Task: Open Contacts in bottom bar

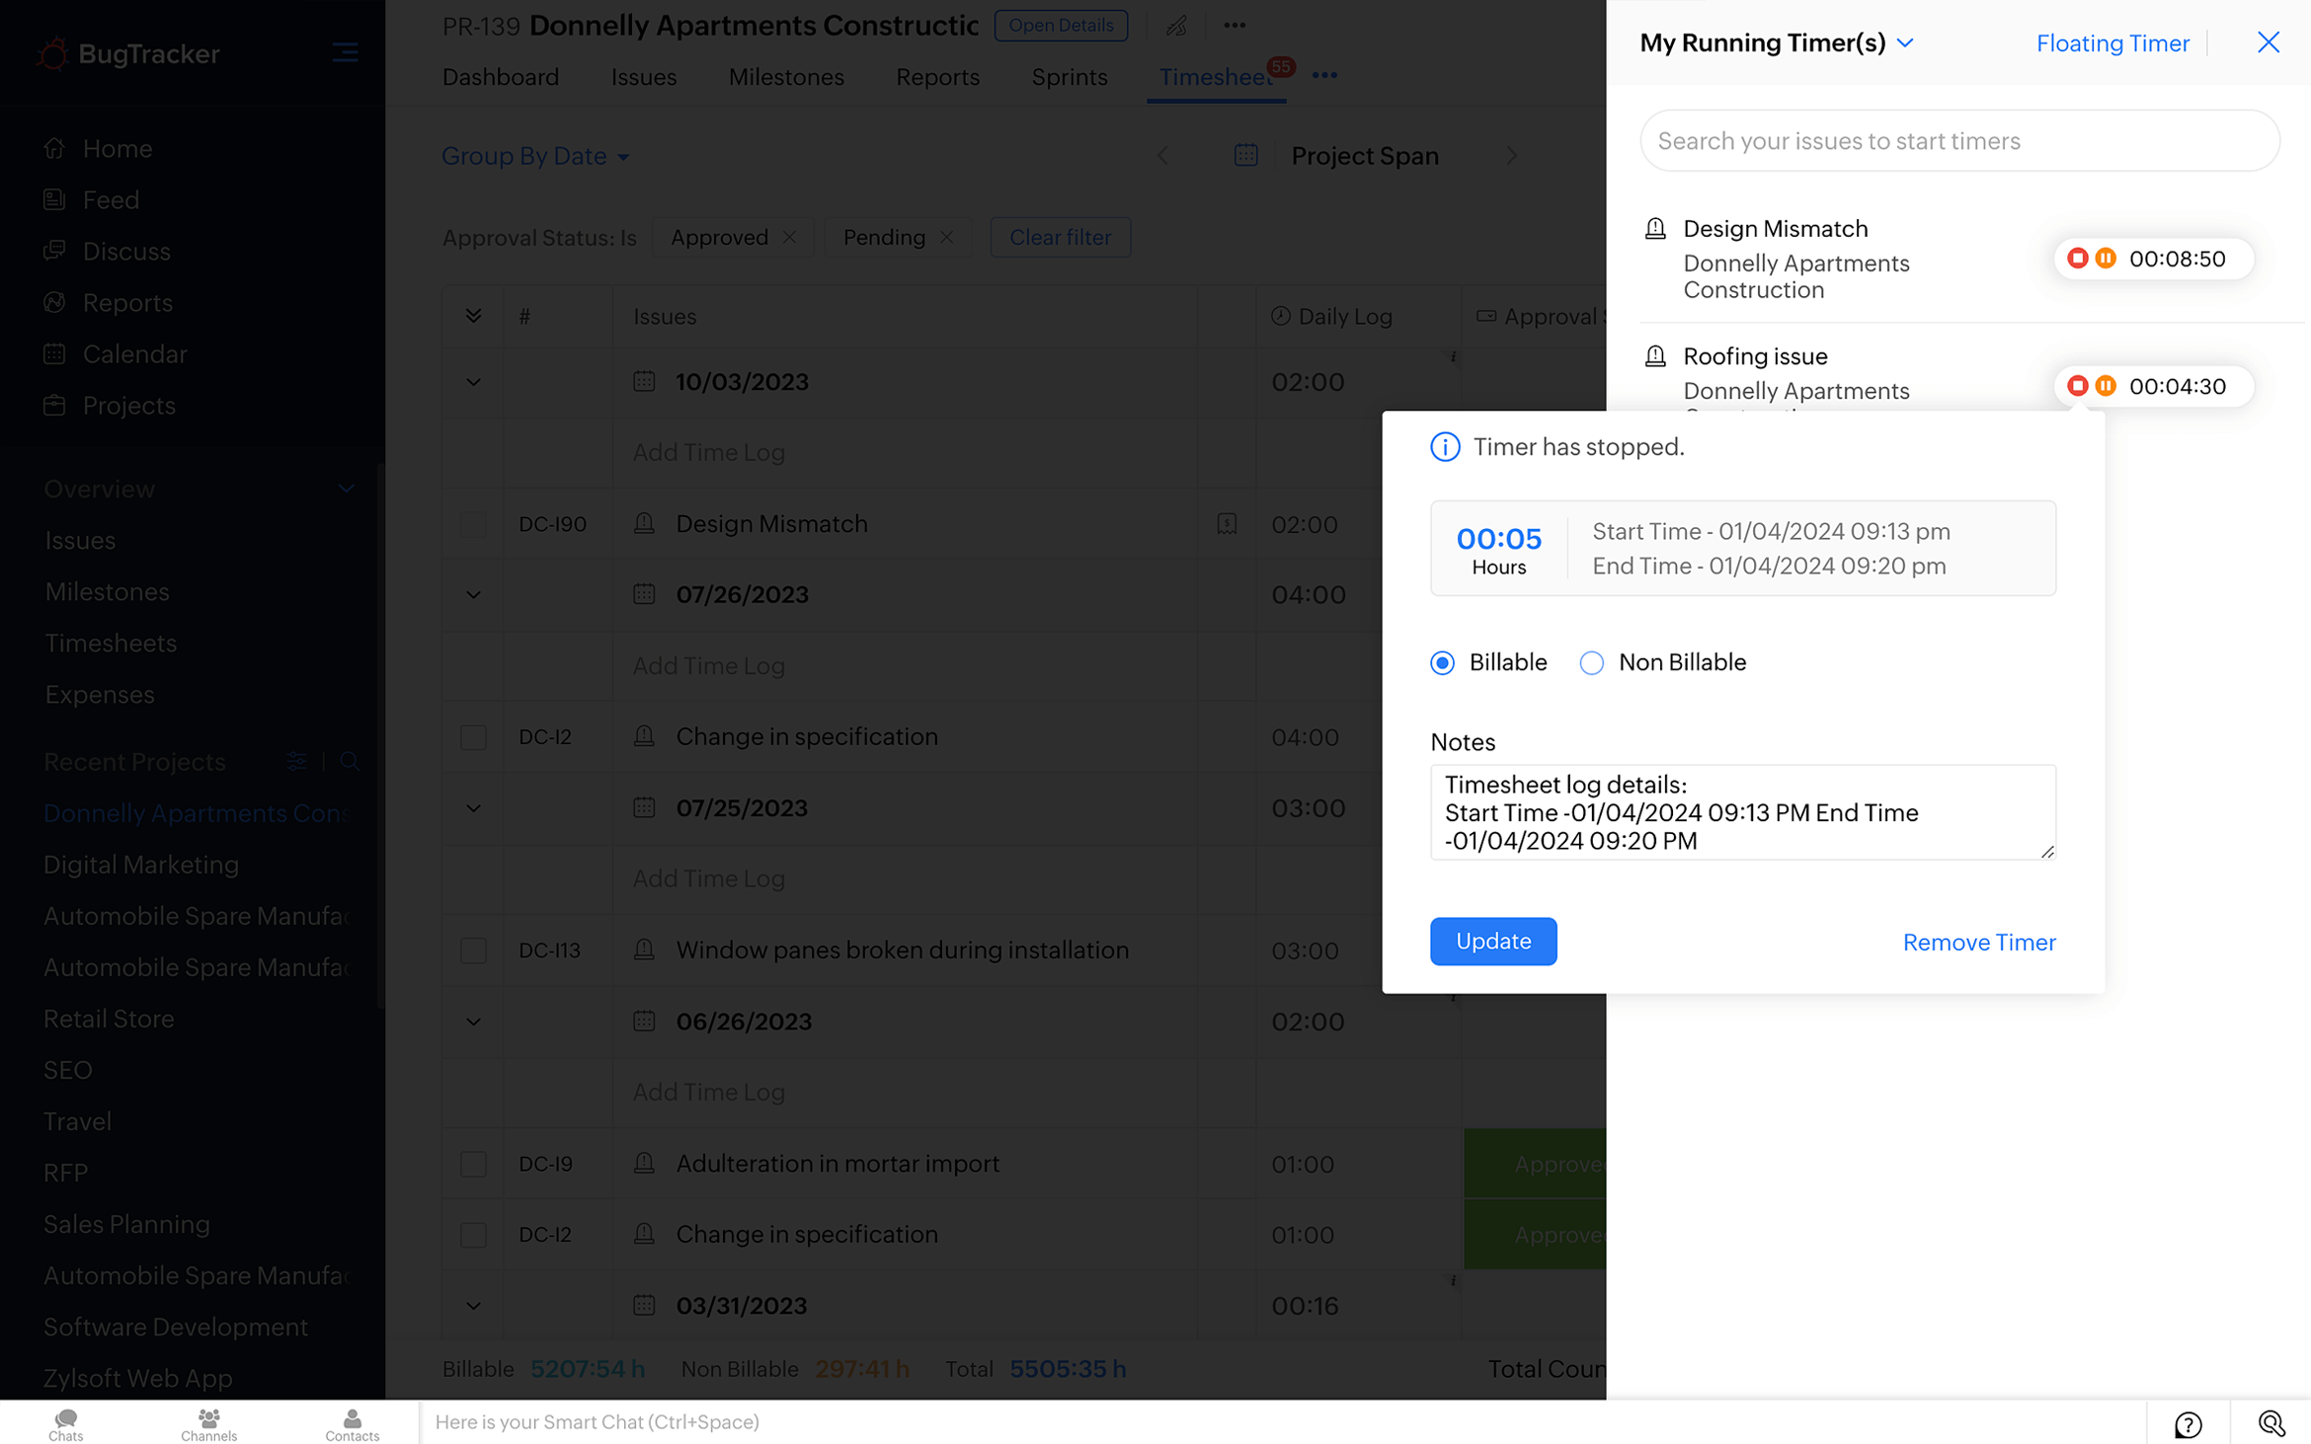Action: [352, 1423]
